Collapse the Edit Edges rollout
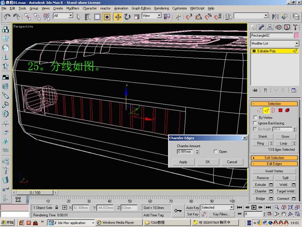302x227 pixels. (274, 164)
